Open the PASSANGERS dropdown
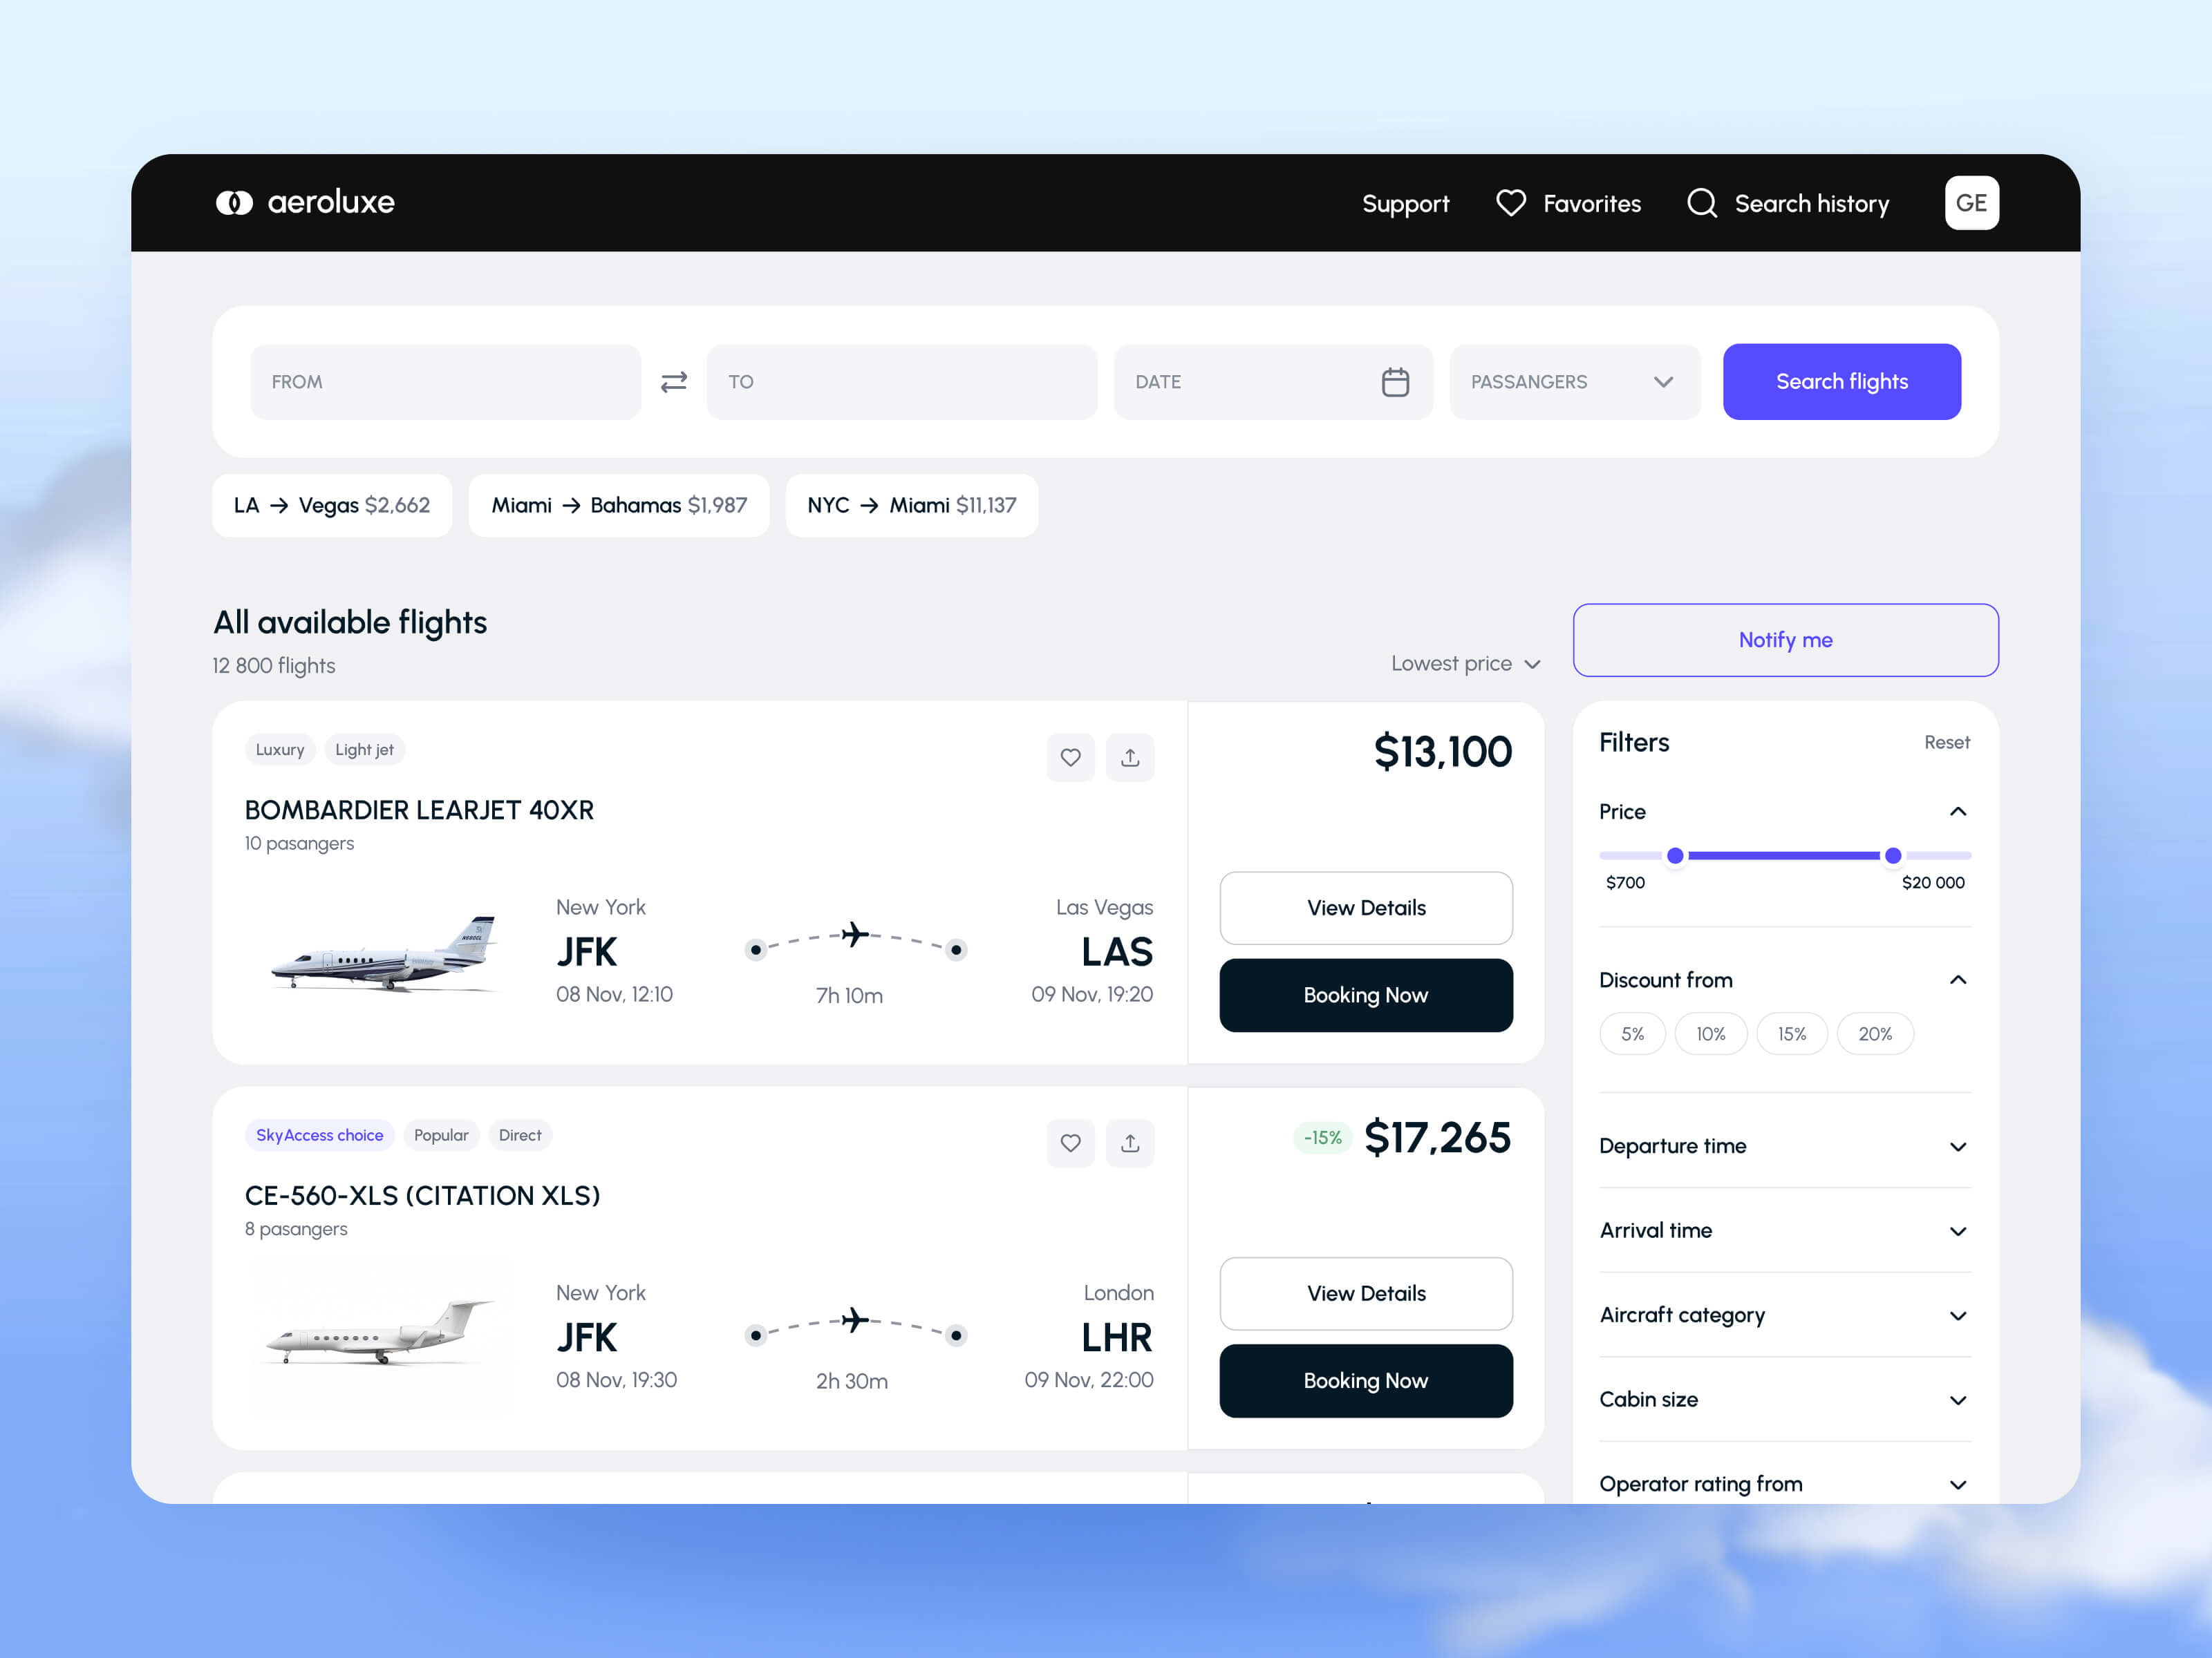Viewport: 2212px width, 1658px height. point(1575,382)
